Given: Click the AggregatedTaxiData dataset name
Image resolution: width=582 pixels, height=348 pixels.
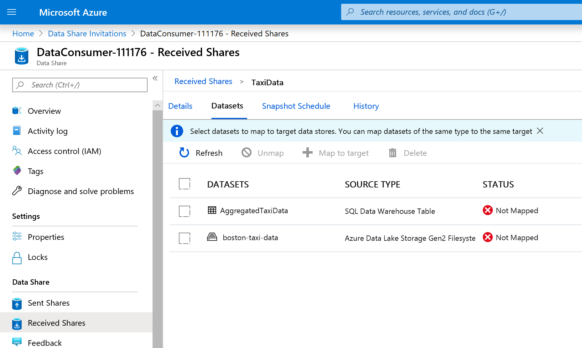Looking at the screenshot, I should pos(254,211).
